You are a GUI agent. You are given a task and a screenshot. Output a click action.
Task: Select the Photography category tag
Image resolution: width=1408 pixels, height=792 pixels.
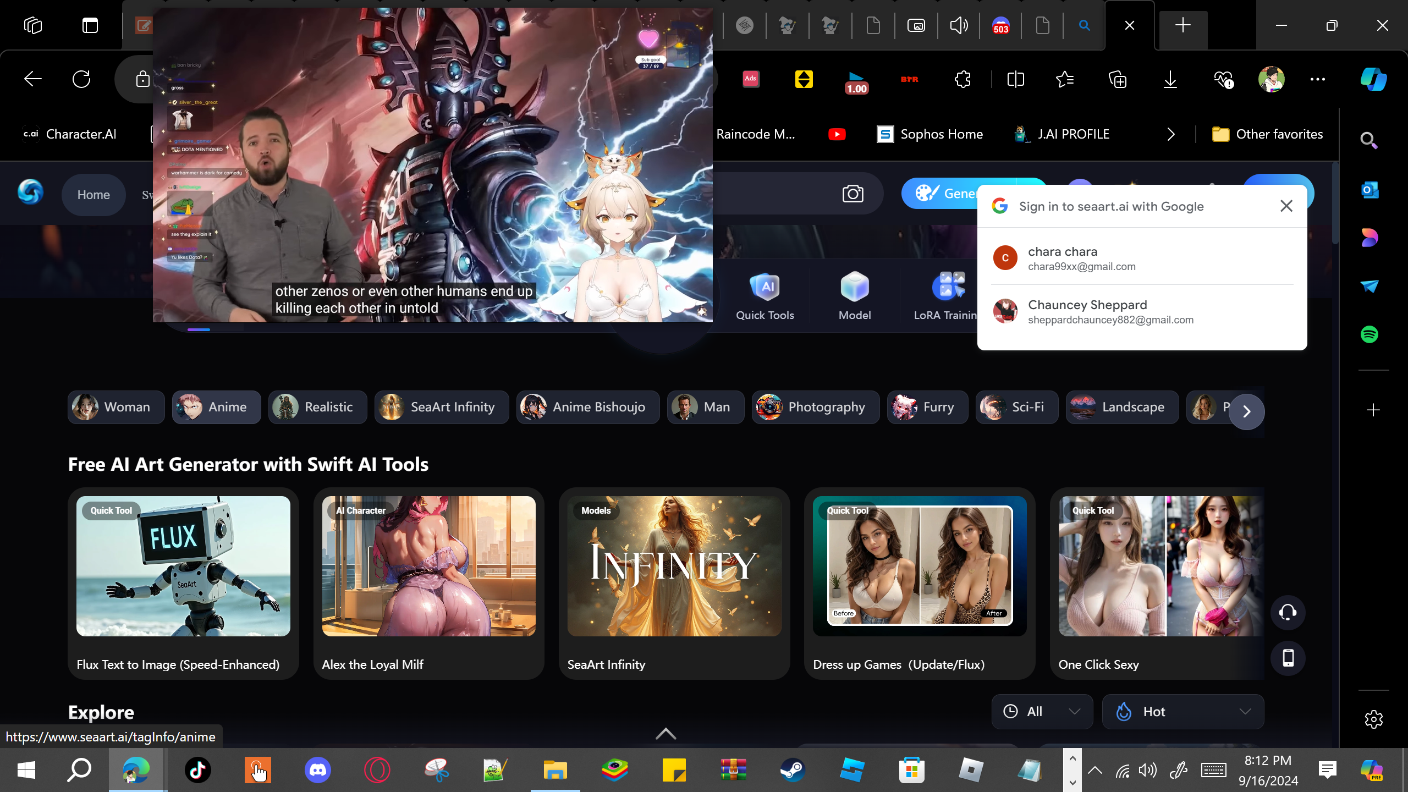click(816, 407)
